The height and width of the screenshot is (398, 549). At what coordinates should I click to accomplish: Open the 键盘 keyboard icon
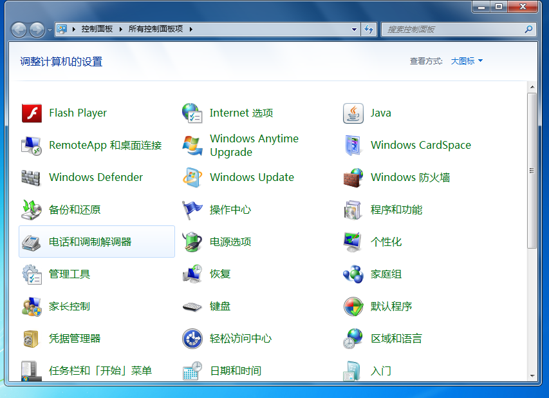point(192,307)
